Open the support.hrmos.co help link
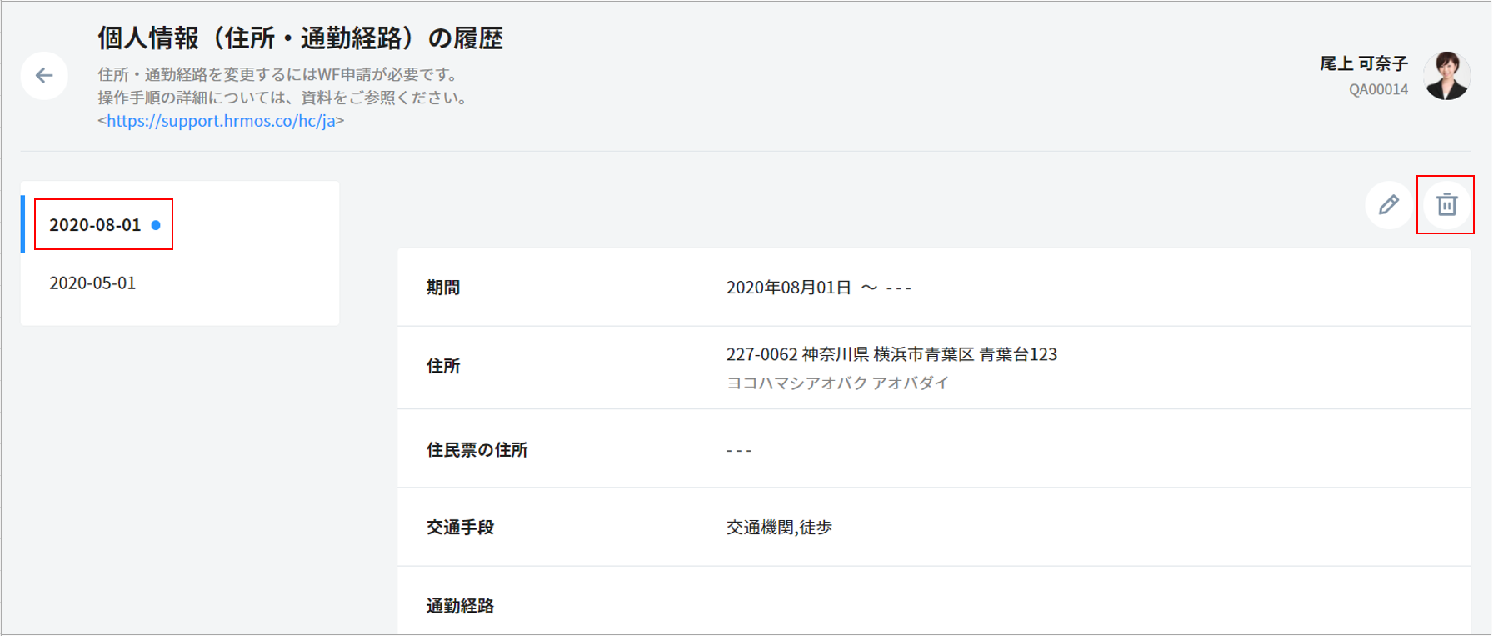Viewport: 1493px width, 636px height. click(x=221, y=121)
